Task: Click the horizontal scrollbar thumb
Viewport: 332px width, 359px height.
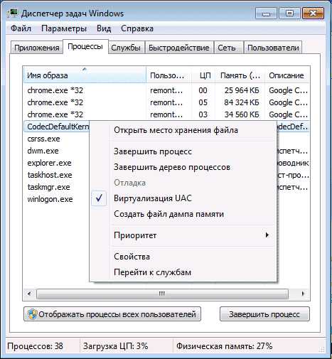Action: (162, 294)
